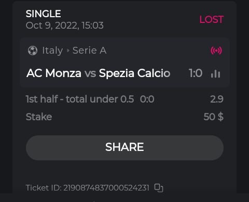Open the Italy country link
This screenshot has height=202, width=249.
click(x=52, y=51)
